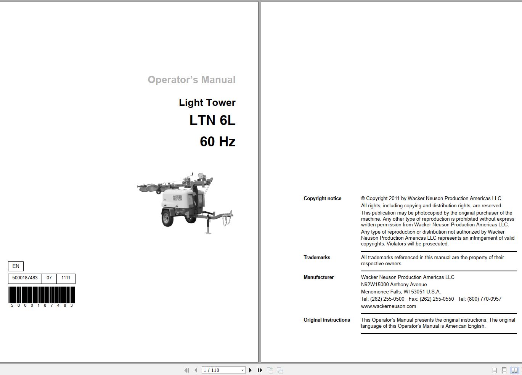
Task: Go to the first page of the document
Action: click(x=187, y=370)
